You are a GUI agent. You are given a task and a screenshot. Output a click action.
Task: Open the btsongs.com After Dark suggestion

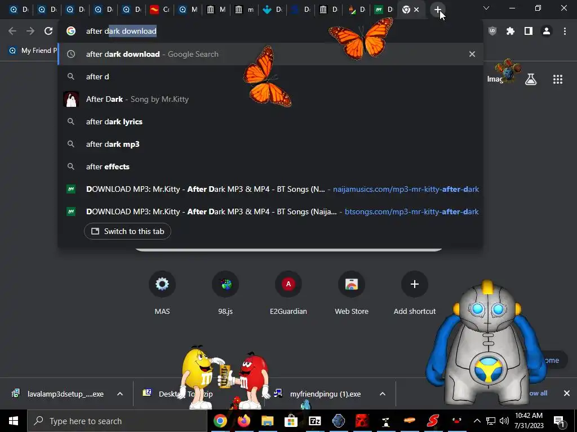pos(270,211)
